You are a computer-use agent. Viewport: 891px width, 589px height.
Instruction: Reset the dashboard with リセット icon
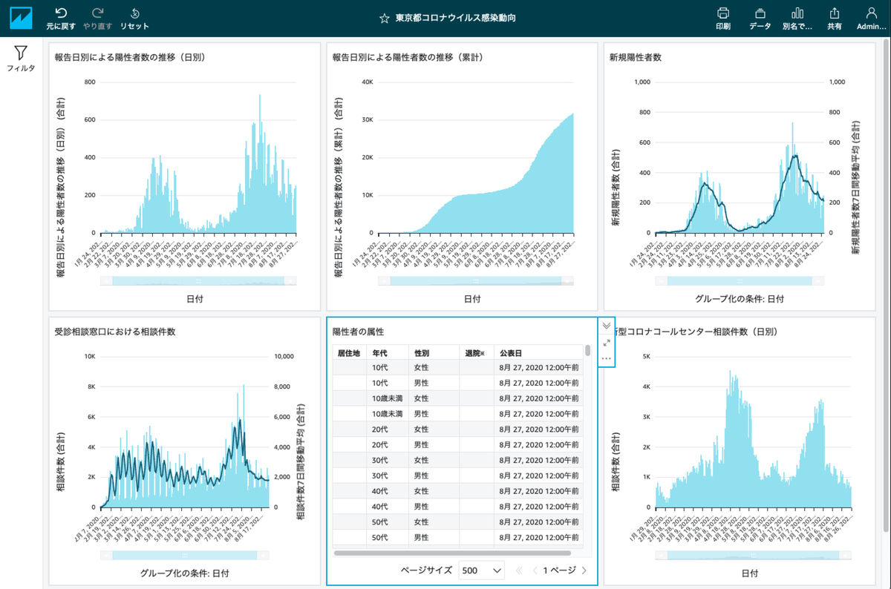tap(134, 13)
